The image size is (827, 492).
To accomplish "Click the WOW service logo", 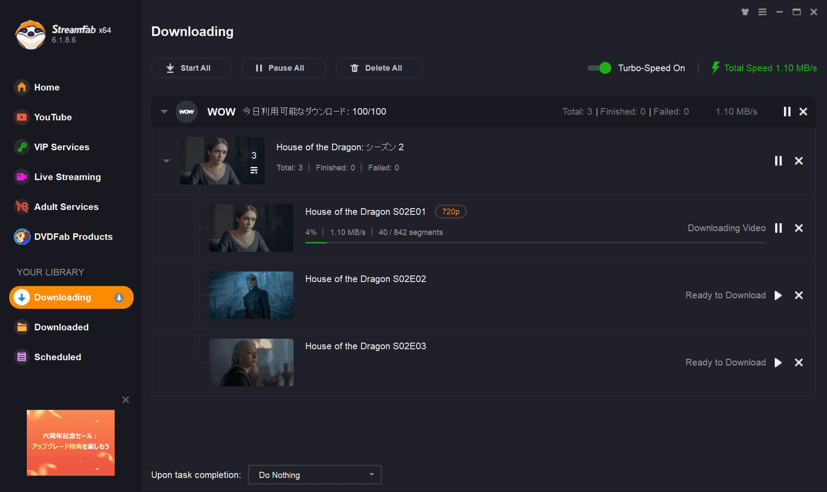I will coord(186,112).
